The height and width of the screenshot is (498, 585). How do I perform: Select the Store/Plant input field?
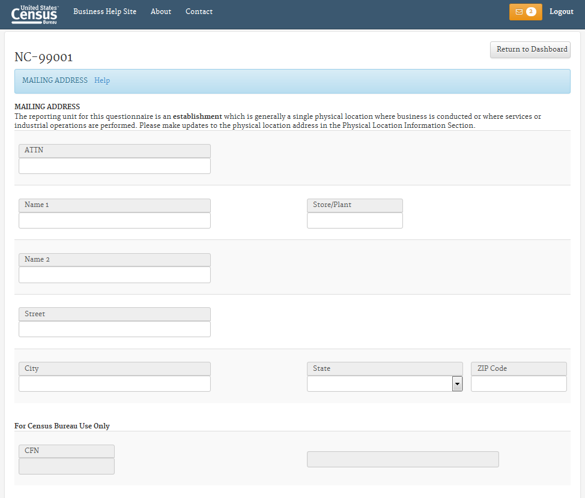354,220
